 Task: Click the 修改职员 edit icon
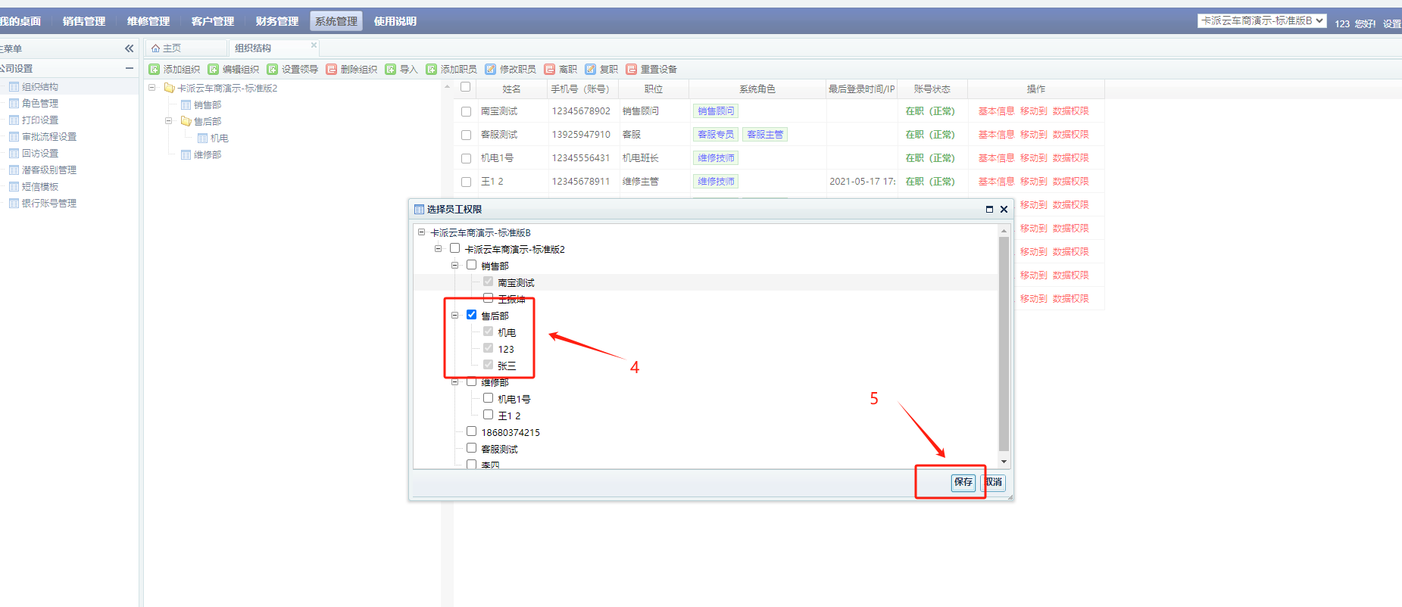pyautogui.click(x=491, y=70)
